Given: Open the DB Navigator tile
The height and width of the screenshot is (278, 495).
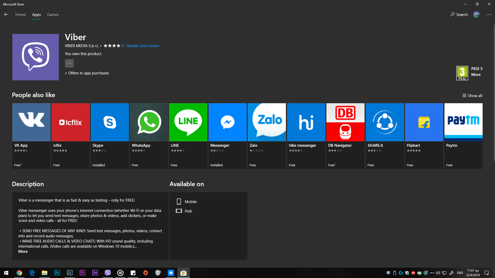Looking at the screenshot, I should pos(345,136).
